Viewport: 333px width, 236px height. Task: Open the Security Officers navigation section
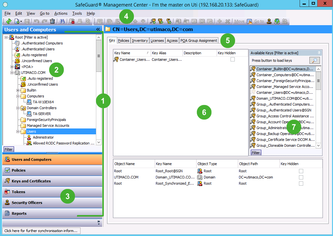point(27,203)
